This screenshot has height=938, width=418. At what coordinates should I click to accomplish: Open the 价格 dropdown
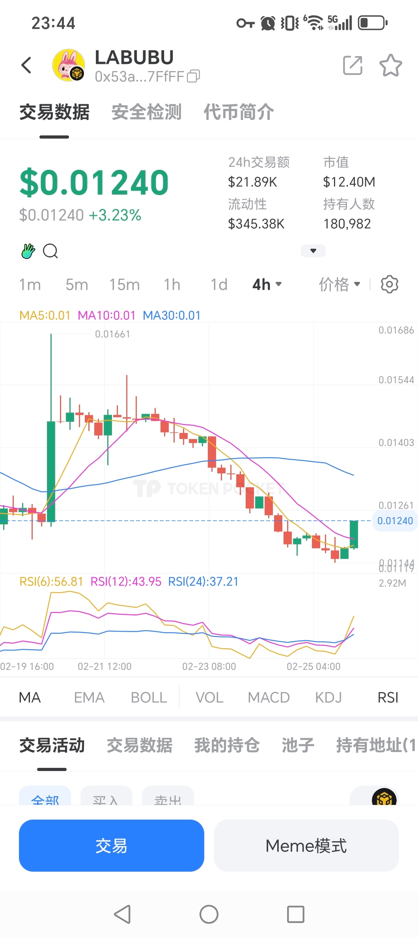click(x=340, y=284)
